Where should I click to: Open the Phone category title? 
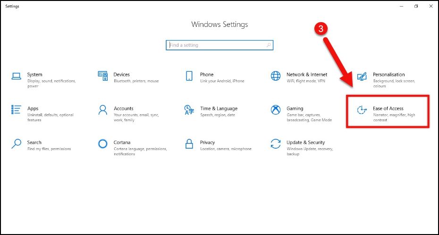[x=207, y=75]
